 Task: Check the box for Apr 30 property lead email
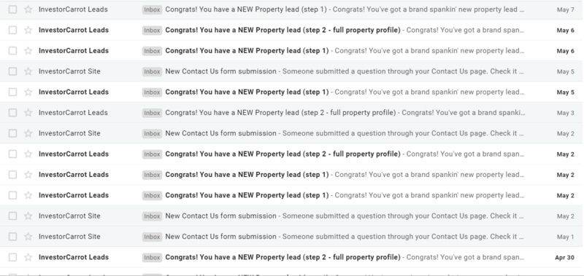[x=12, y=257]
